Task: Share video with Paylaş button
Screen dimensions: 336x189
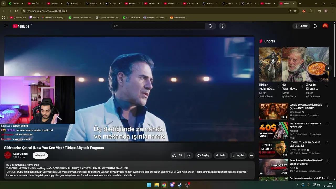Action: pos(203,155)
